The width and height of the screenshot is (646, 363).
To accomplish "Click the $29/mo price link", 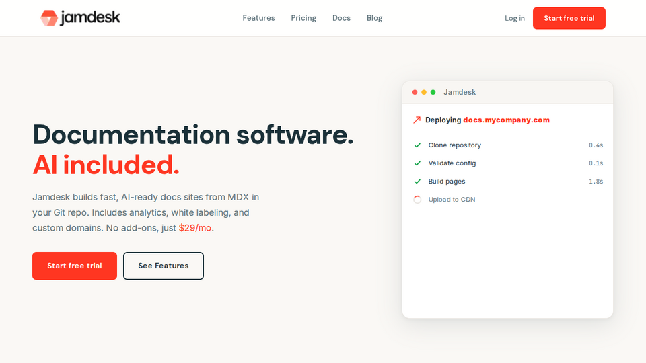I will coord(195,228).
